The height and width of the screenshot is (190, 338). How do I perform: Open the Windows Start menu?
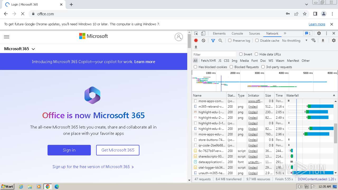pos(7,186)
